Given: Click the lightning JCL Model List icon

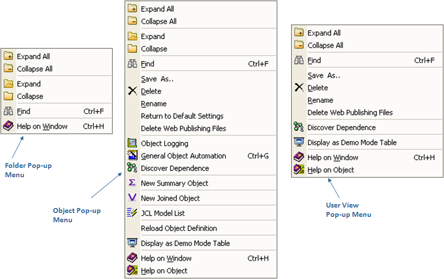Looking at the screenshot, I should 132,212.
